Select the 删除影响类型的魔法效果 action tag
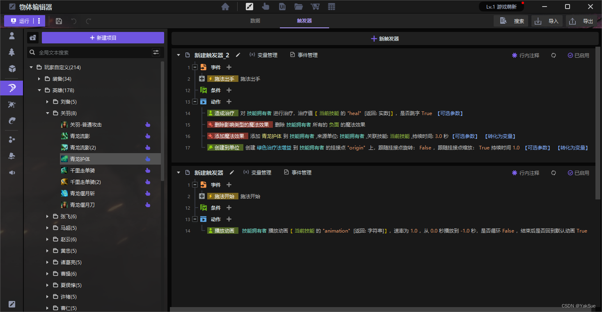Image resolution: width=602 pixels, height=312 pixels. [240, 124]
